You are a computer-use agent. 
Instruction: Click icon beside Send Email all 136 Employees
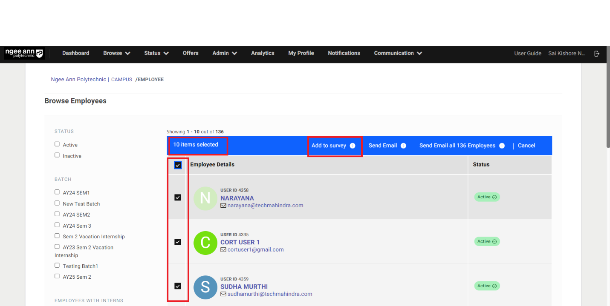(502, 146)
